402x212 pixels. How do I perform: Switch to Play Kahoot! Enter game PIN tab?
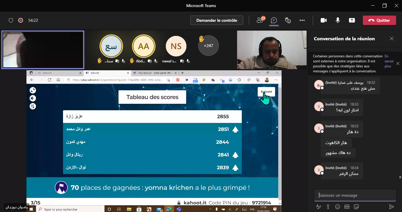pyautogui.click(x=154, y=73)
